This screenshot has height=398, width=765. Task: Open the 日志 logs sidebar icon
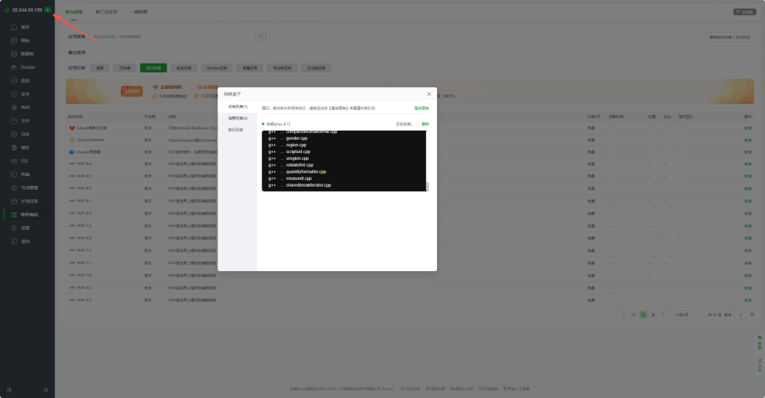(14, 134)
